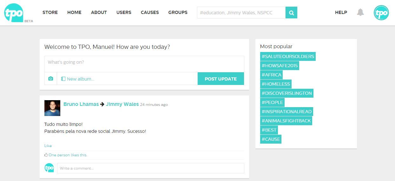Navigate to the Users page
This screenshot has height=181, width=395.
[124, 12]
